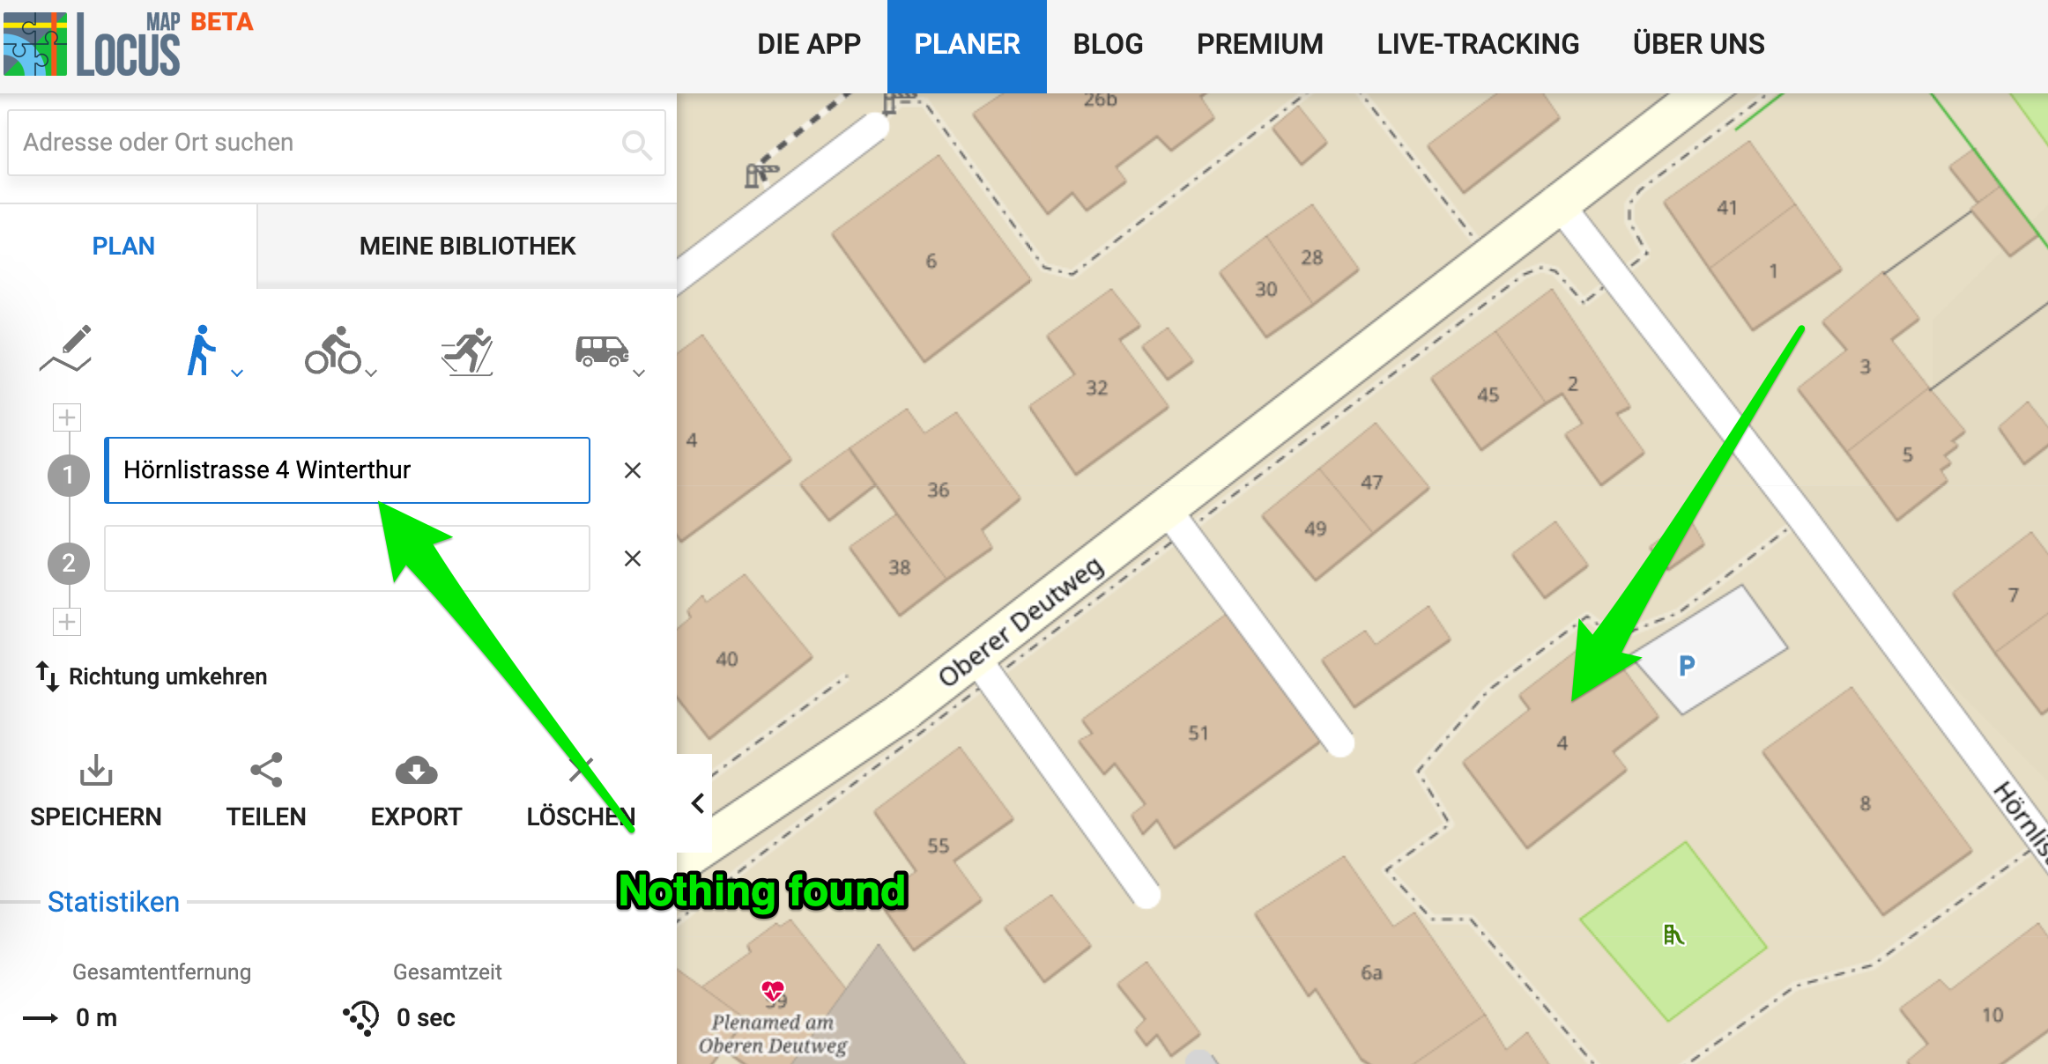Screen dimensions: 2048x1064
Task: Select the car routing icon
Action: (601, 351)
